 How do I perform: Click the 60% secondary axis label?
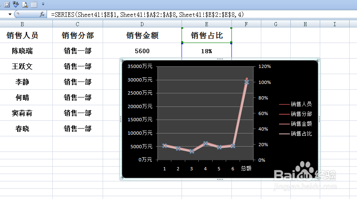click(263, 113)
